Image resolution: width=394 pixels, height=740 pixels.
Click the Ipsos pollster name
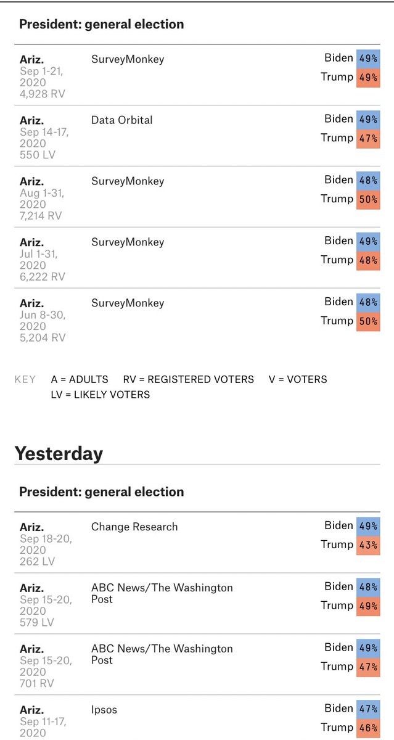(104, 710)
